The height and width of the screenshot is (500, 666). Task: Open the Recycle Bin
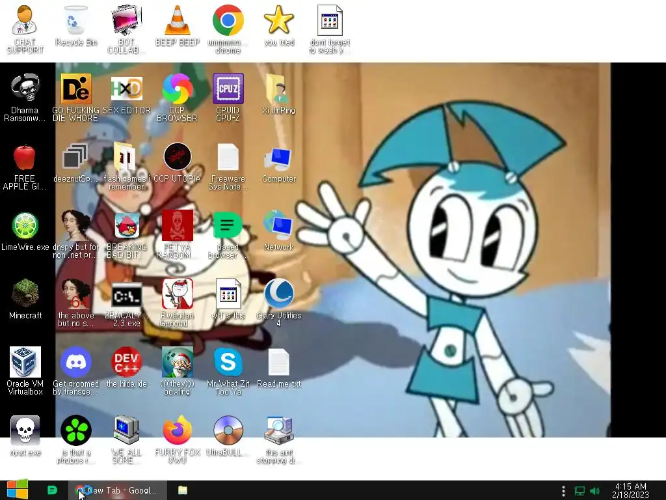76,25
